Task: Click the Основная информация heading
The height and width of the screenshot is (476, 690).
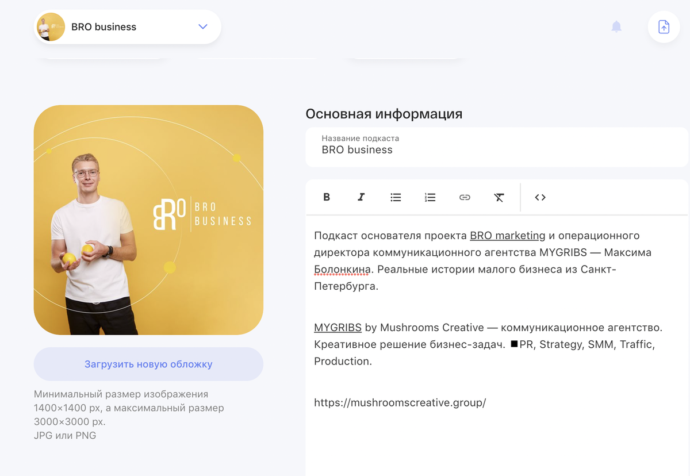Action: click(x=384, y=114)
